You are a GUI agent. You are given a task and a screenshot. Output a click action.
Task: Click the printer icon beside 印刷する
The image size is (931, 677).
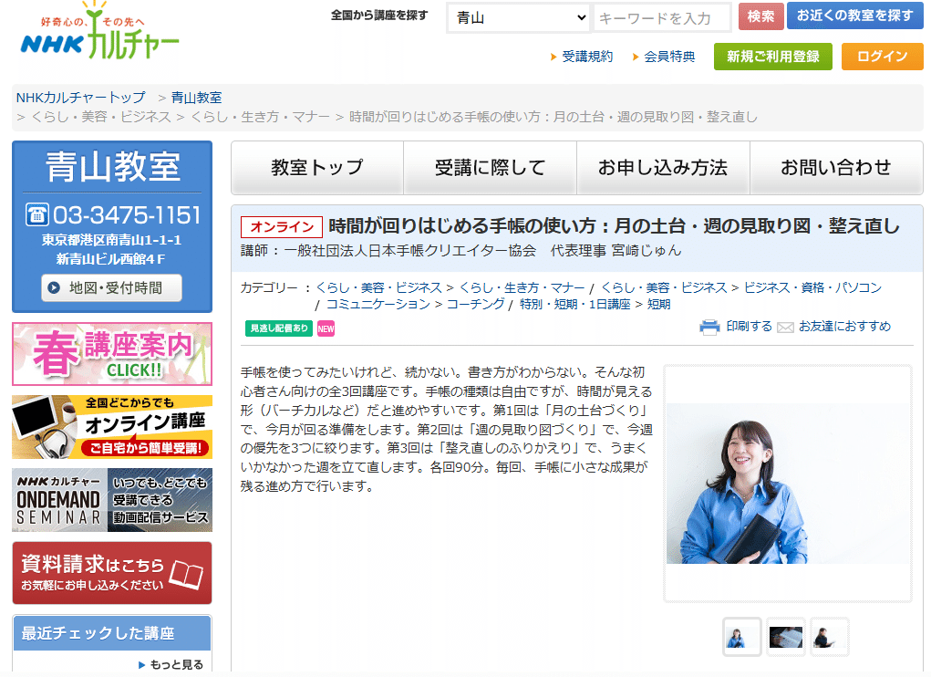(709, 328)
